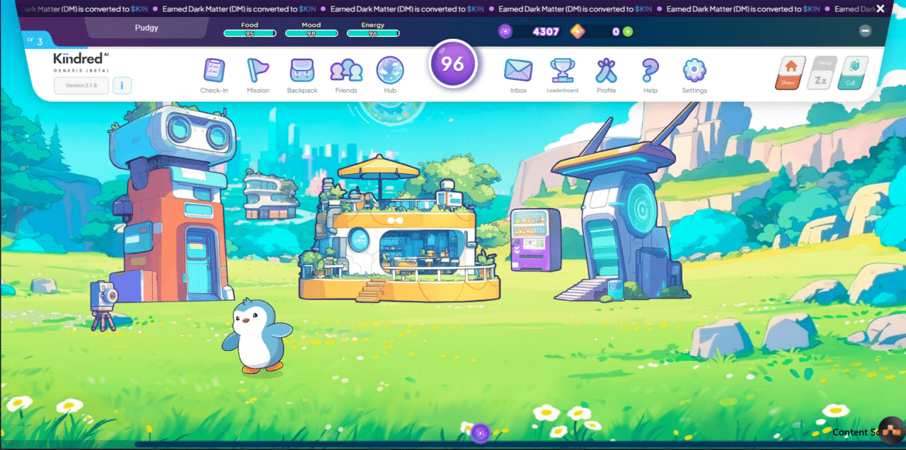Screen dimensions: 906x450
Task: Click the purple vending machine
Action: 535,239
